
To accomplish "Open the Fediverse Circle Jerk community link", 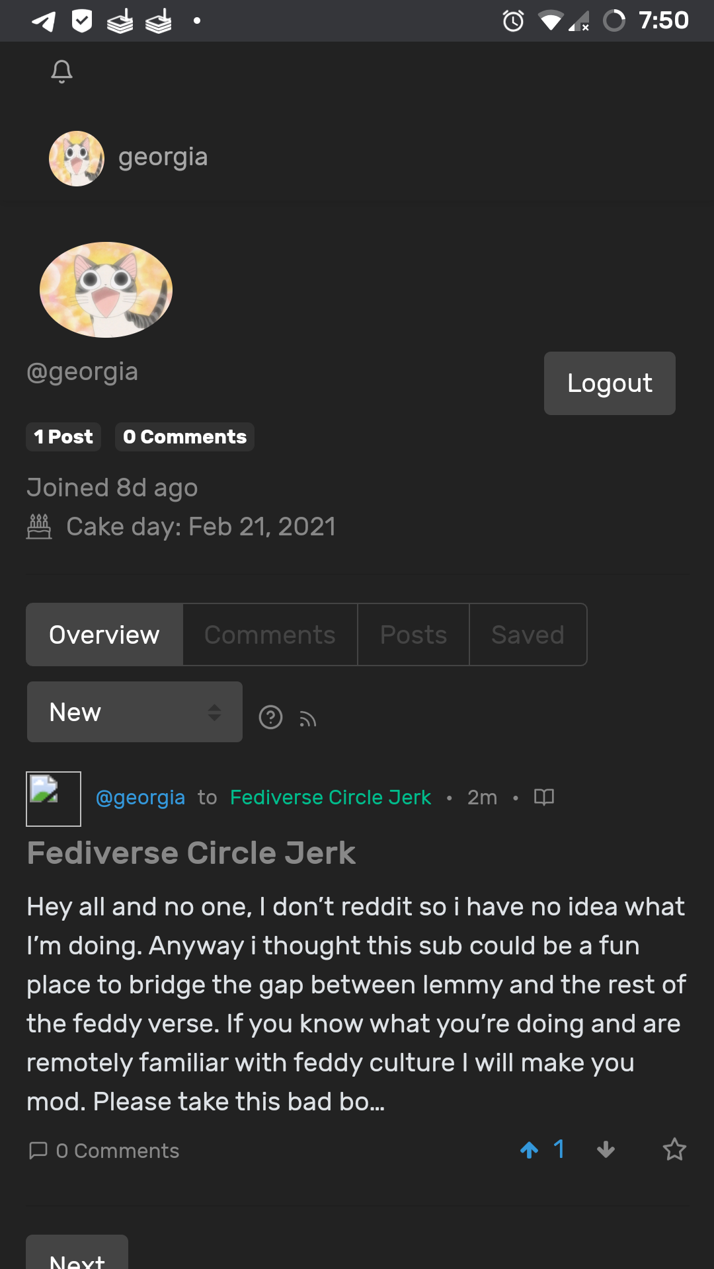I will click(331, 797).
